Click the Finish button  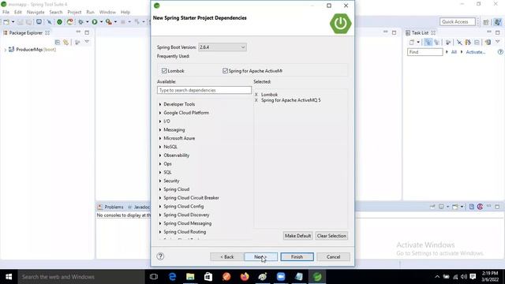[297, 257]
